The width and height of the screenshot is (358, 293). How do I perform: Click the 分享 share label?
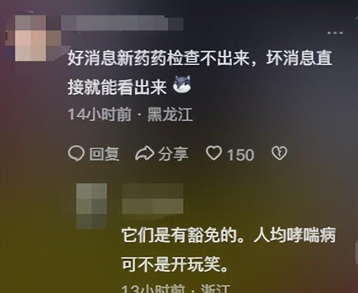tap(173, 154)
